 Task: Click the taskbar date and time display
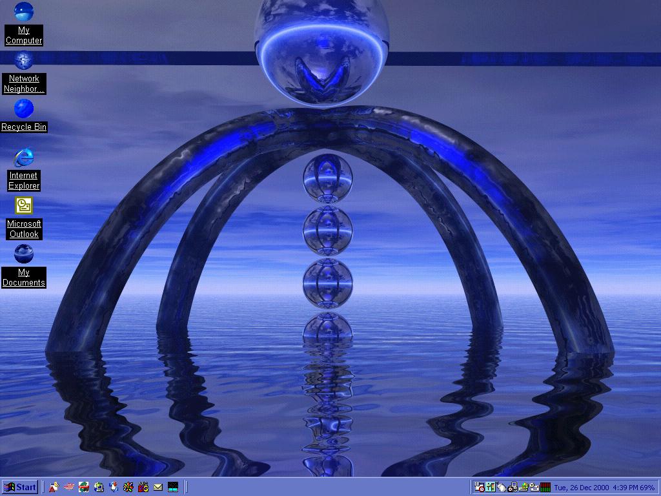pos(604,488)
